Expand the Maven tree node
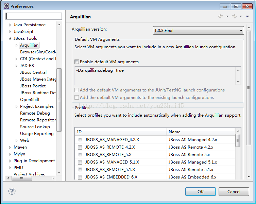This screenshot has width=256, height=204. coord(10,147)
